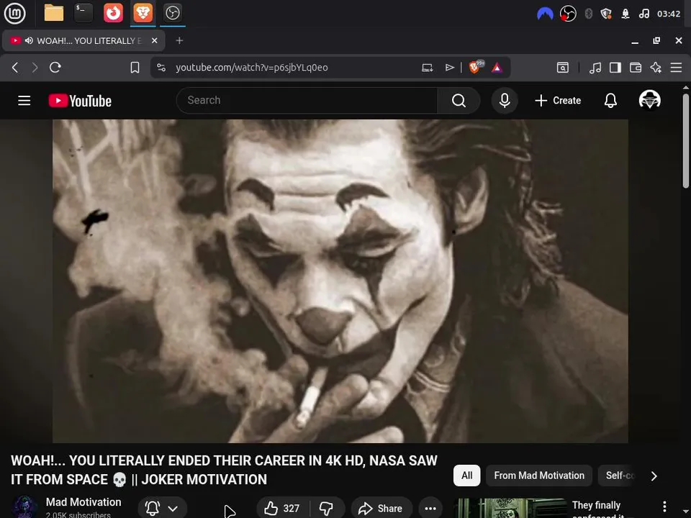691x518 pixels.
Task: Open the system notifications bell in tray
Action: coord(625,14)
